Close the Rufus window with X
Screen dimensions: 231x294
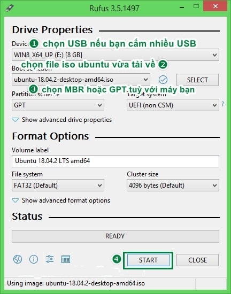[x=215, y=6]
